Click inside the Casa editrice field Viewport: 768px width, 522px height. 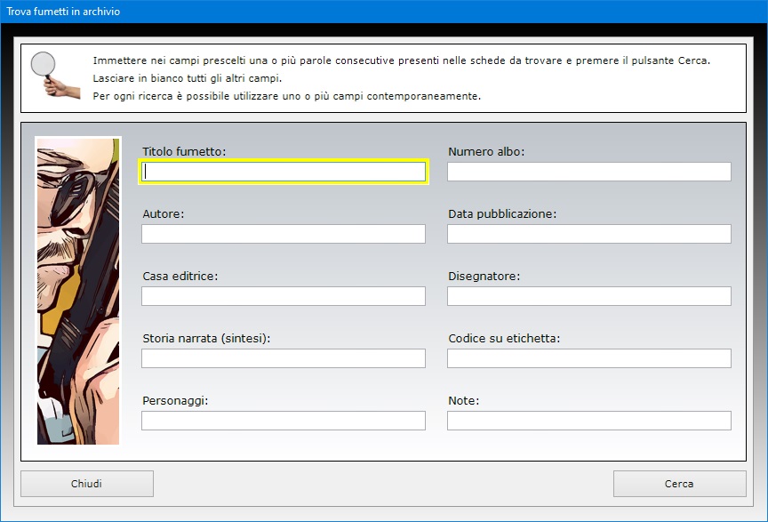coord(284,296)
